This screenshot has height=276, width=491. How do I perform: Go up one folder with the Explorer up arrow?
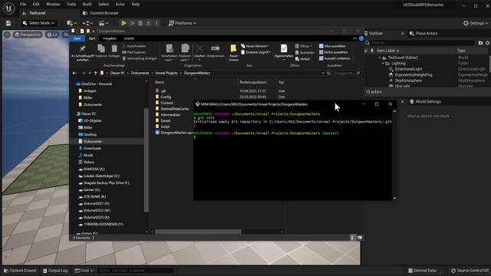(x=95, y=74)
